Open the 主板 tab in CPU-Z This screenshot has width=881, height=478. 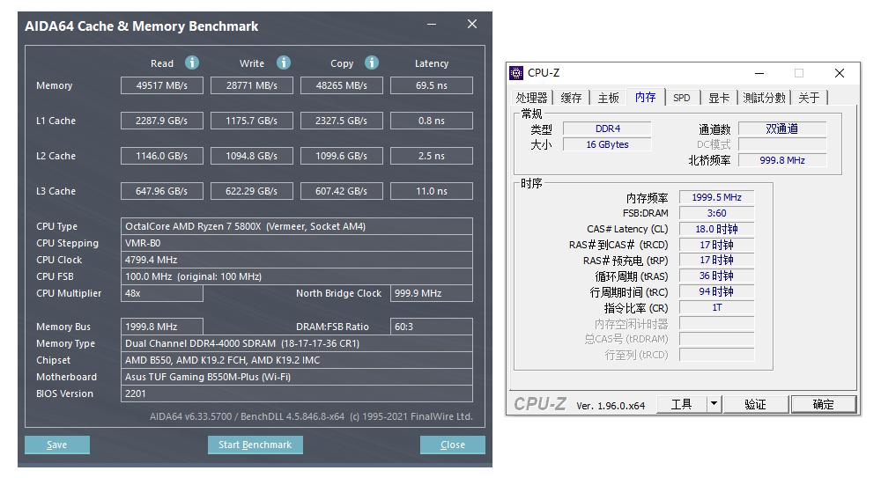[608, 98]
